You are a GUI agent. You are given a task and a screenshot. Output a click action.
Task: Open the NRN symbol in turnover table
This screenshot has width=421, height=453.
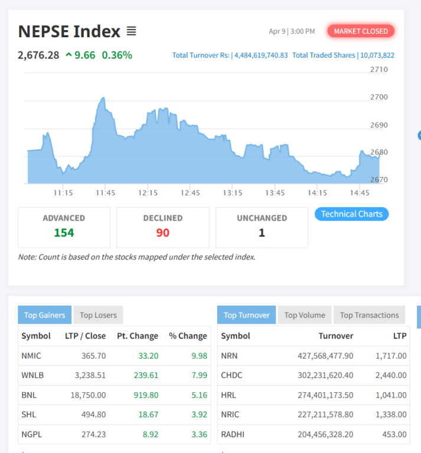[229, 356]
